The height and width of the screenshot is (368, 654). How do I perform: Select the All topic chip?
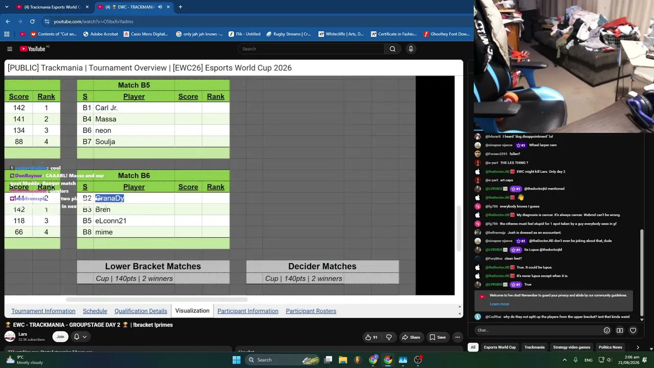point(473,348)
